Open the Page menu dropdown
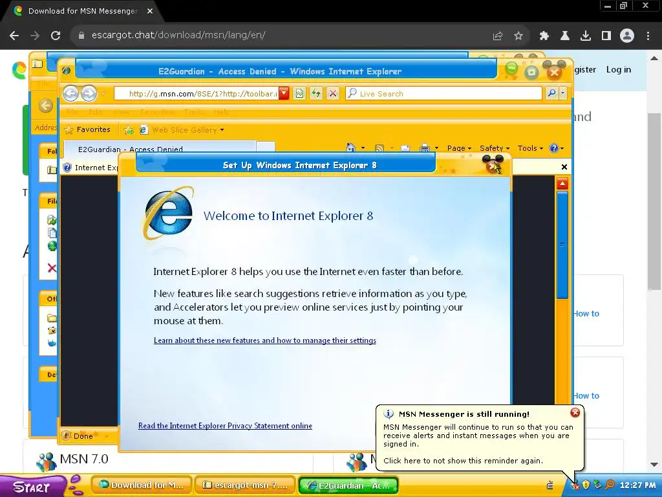The image size is (662, 497). point(459,148)
